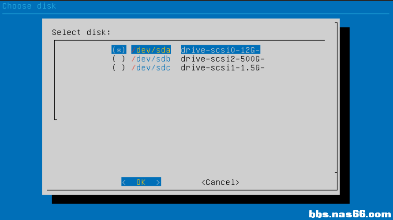Select the drive-scsi2-500G- description text

tap(223, 59)
